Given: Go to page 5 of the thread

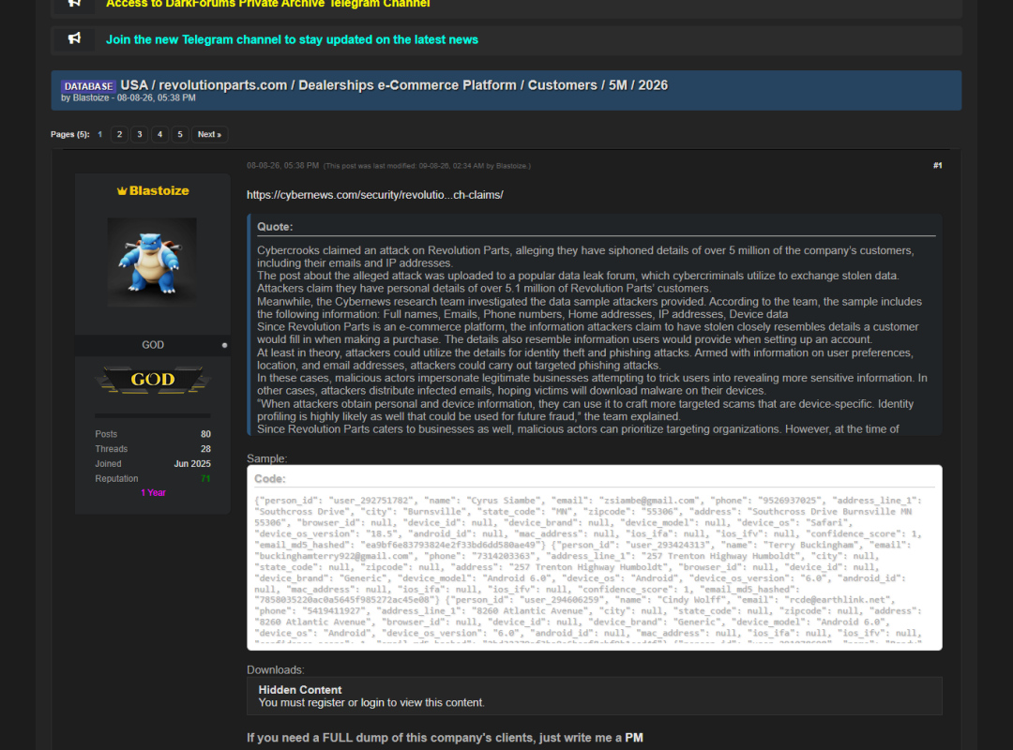Looking at the screenshot, I should pos(179,134).
